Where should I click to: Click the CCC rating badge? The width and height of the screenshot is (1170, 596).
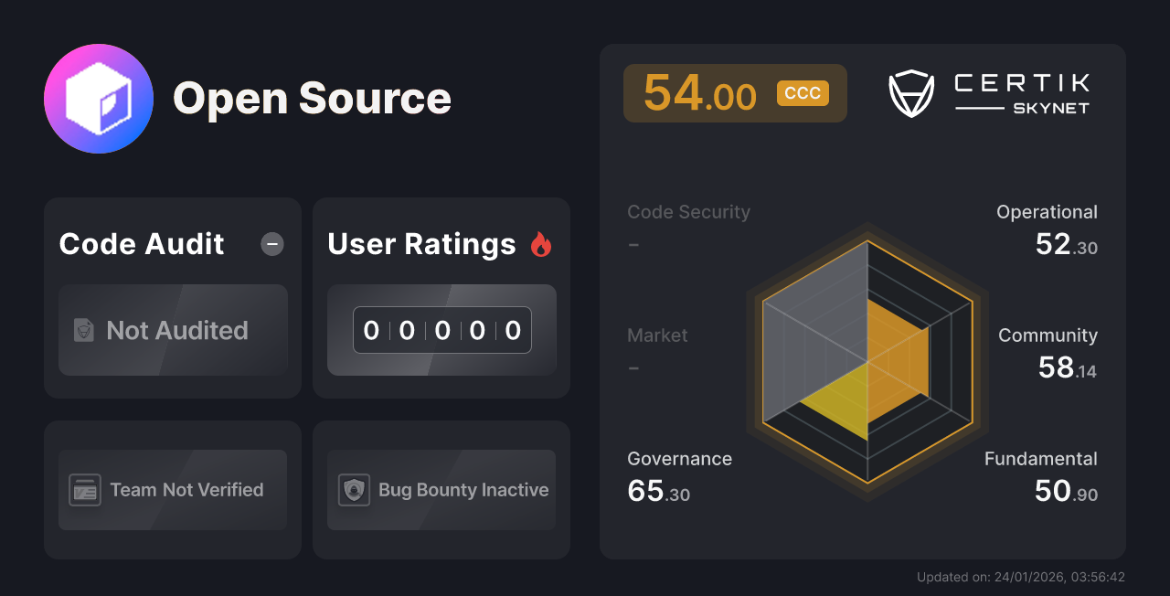pos(802,92)
